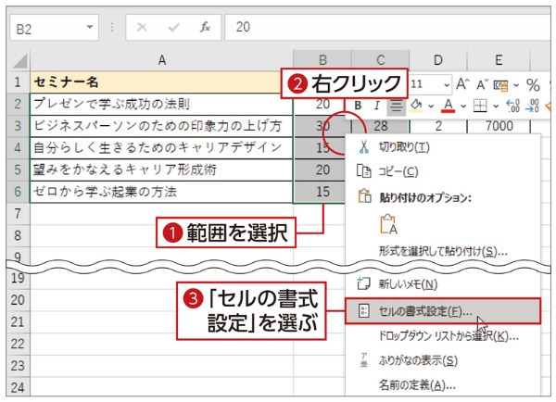The image size is (556, 402).
Task: Select row 7 header
Action: click(18, 214)
